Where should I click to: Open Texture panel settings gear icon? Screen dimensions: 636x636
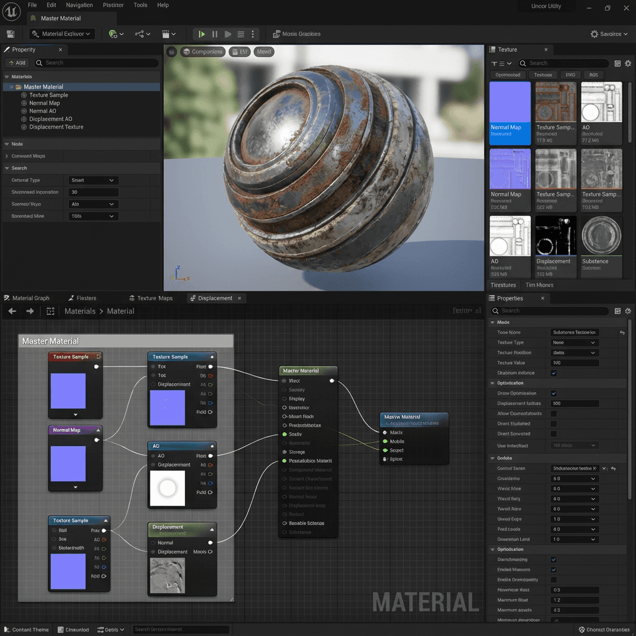click(628, 63)
